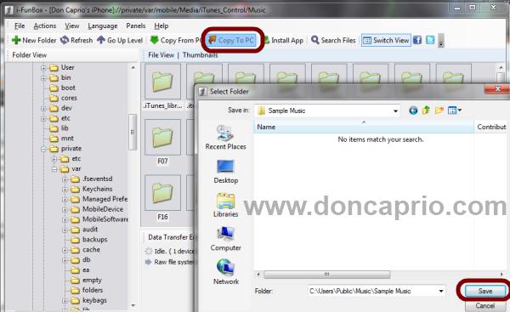Open Search Files tool

[333, 40]
